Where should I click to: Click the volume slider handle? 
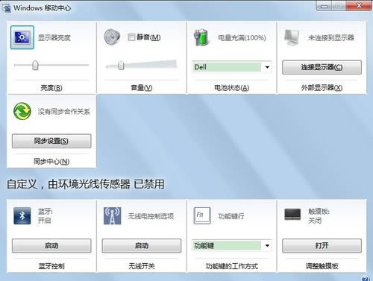tap(121, 66)
